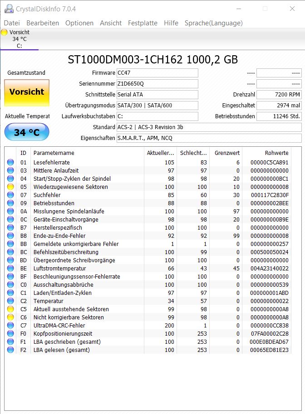
Task: Click the 34 °C temperature button
Action: tap(27, 132)
